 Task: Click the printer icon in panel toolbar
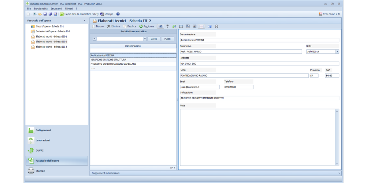[217, 27]
